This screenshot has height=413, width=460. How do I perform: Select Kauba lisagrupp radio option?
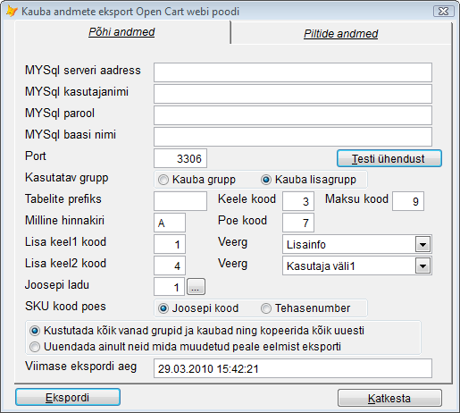pyautogui.click(x=266, y=180)
